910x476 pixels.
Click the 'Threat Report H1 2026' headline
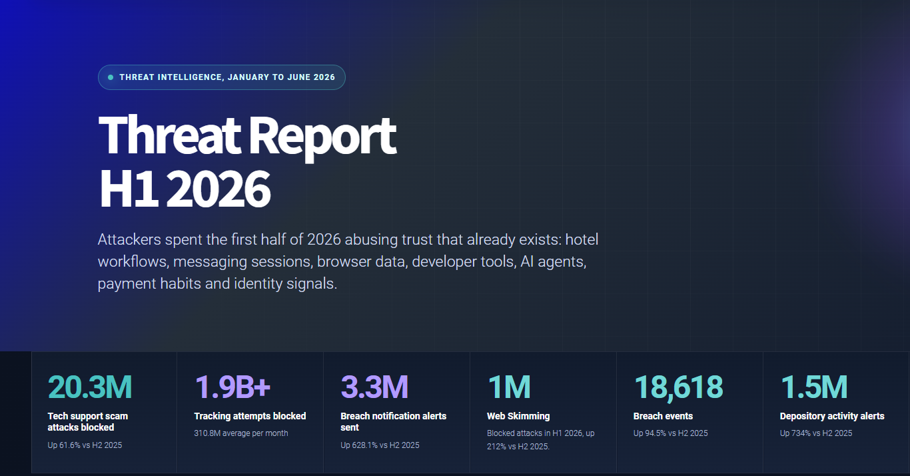tap(247, 162)
